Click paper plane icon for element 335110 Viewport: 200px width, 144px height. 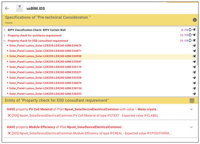194,67
